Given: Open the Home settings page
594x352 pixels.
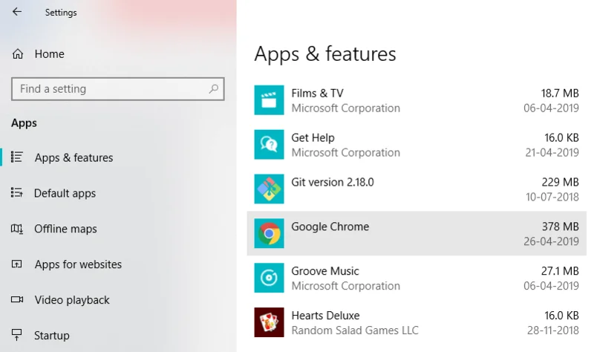Looking at the screenshot, I should (x=49, y=54).
